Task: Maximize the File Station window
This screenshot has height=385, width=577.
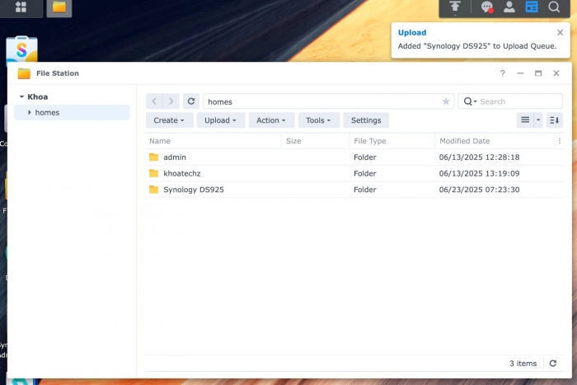Action: pos(538,73)
